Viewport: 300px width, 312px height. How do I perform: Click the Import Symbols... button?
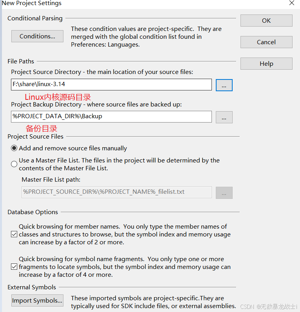[37, 301]
